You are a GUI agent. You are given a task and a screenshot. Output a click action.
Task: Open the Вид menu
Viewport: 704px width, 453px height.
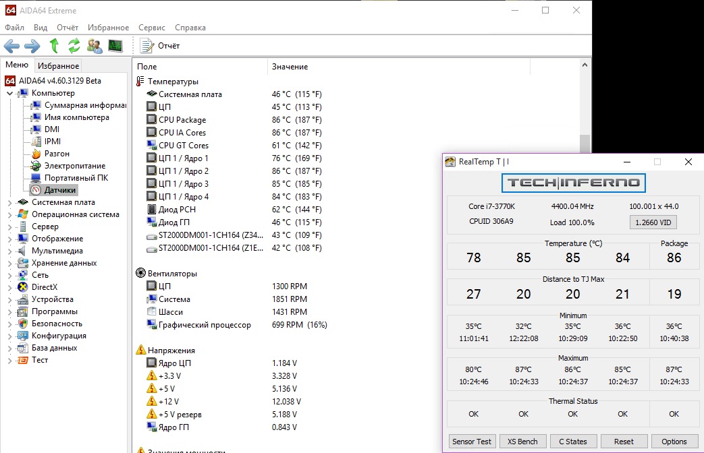click(40, 28)
